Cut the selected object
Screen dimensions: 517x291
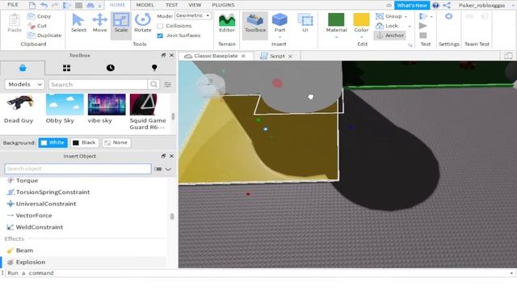click(37, 26)
